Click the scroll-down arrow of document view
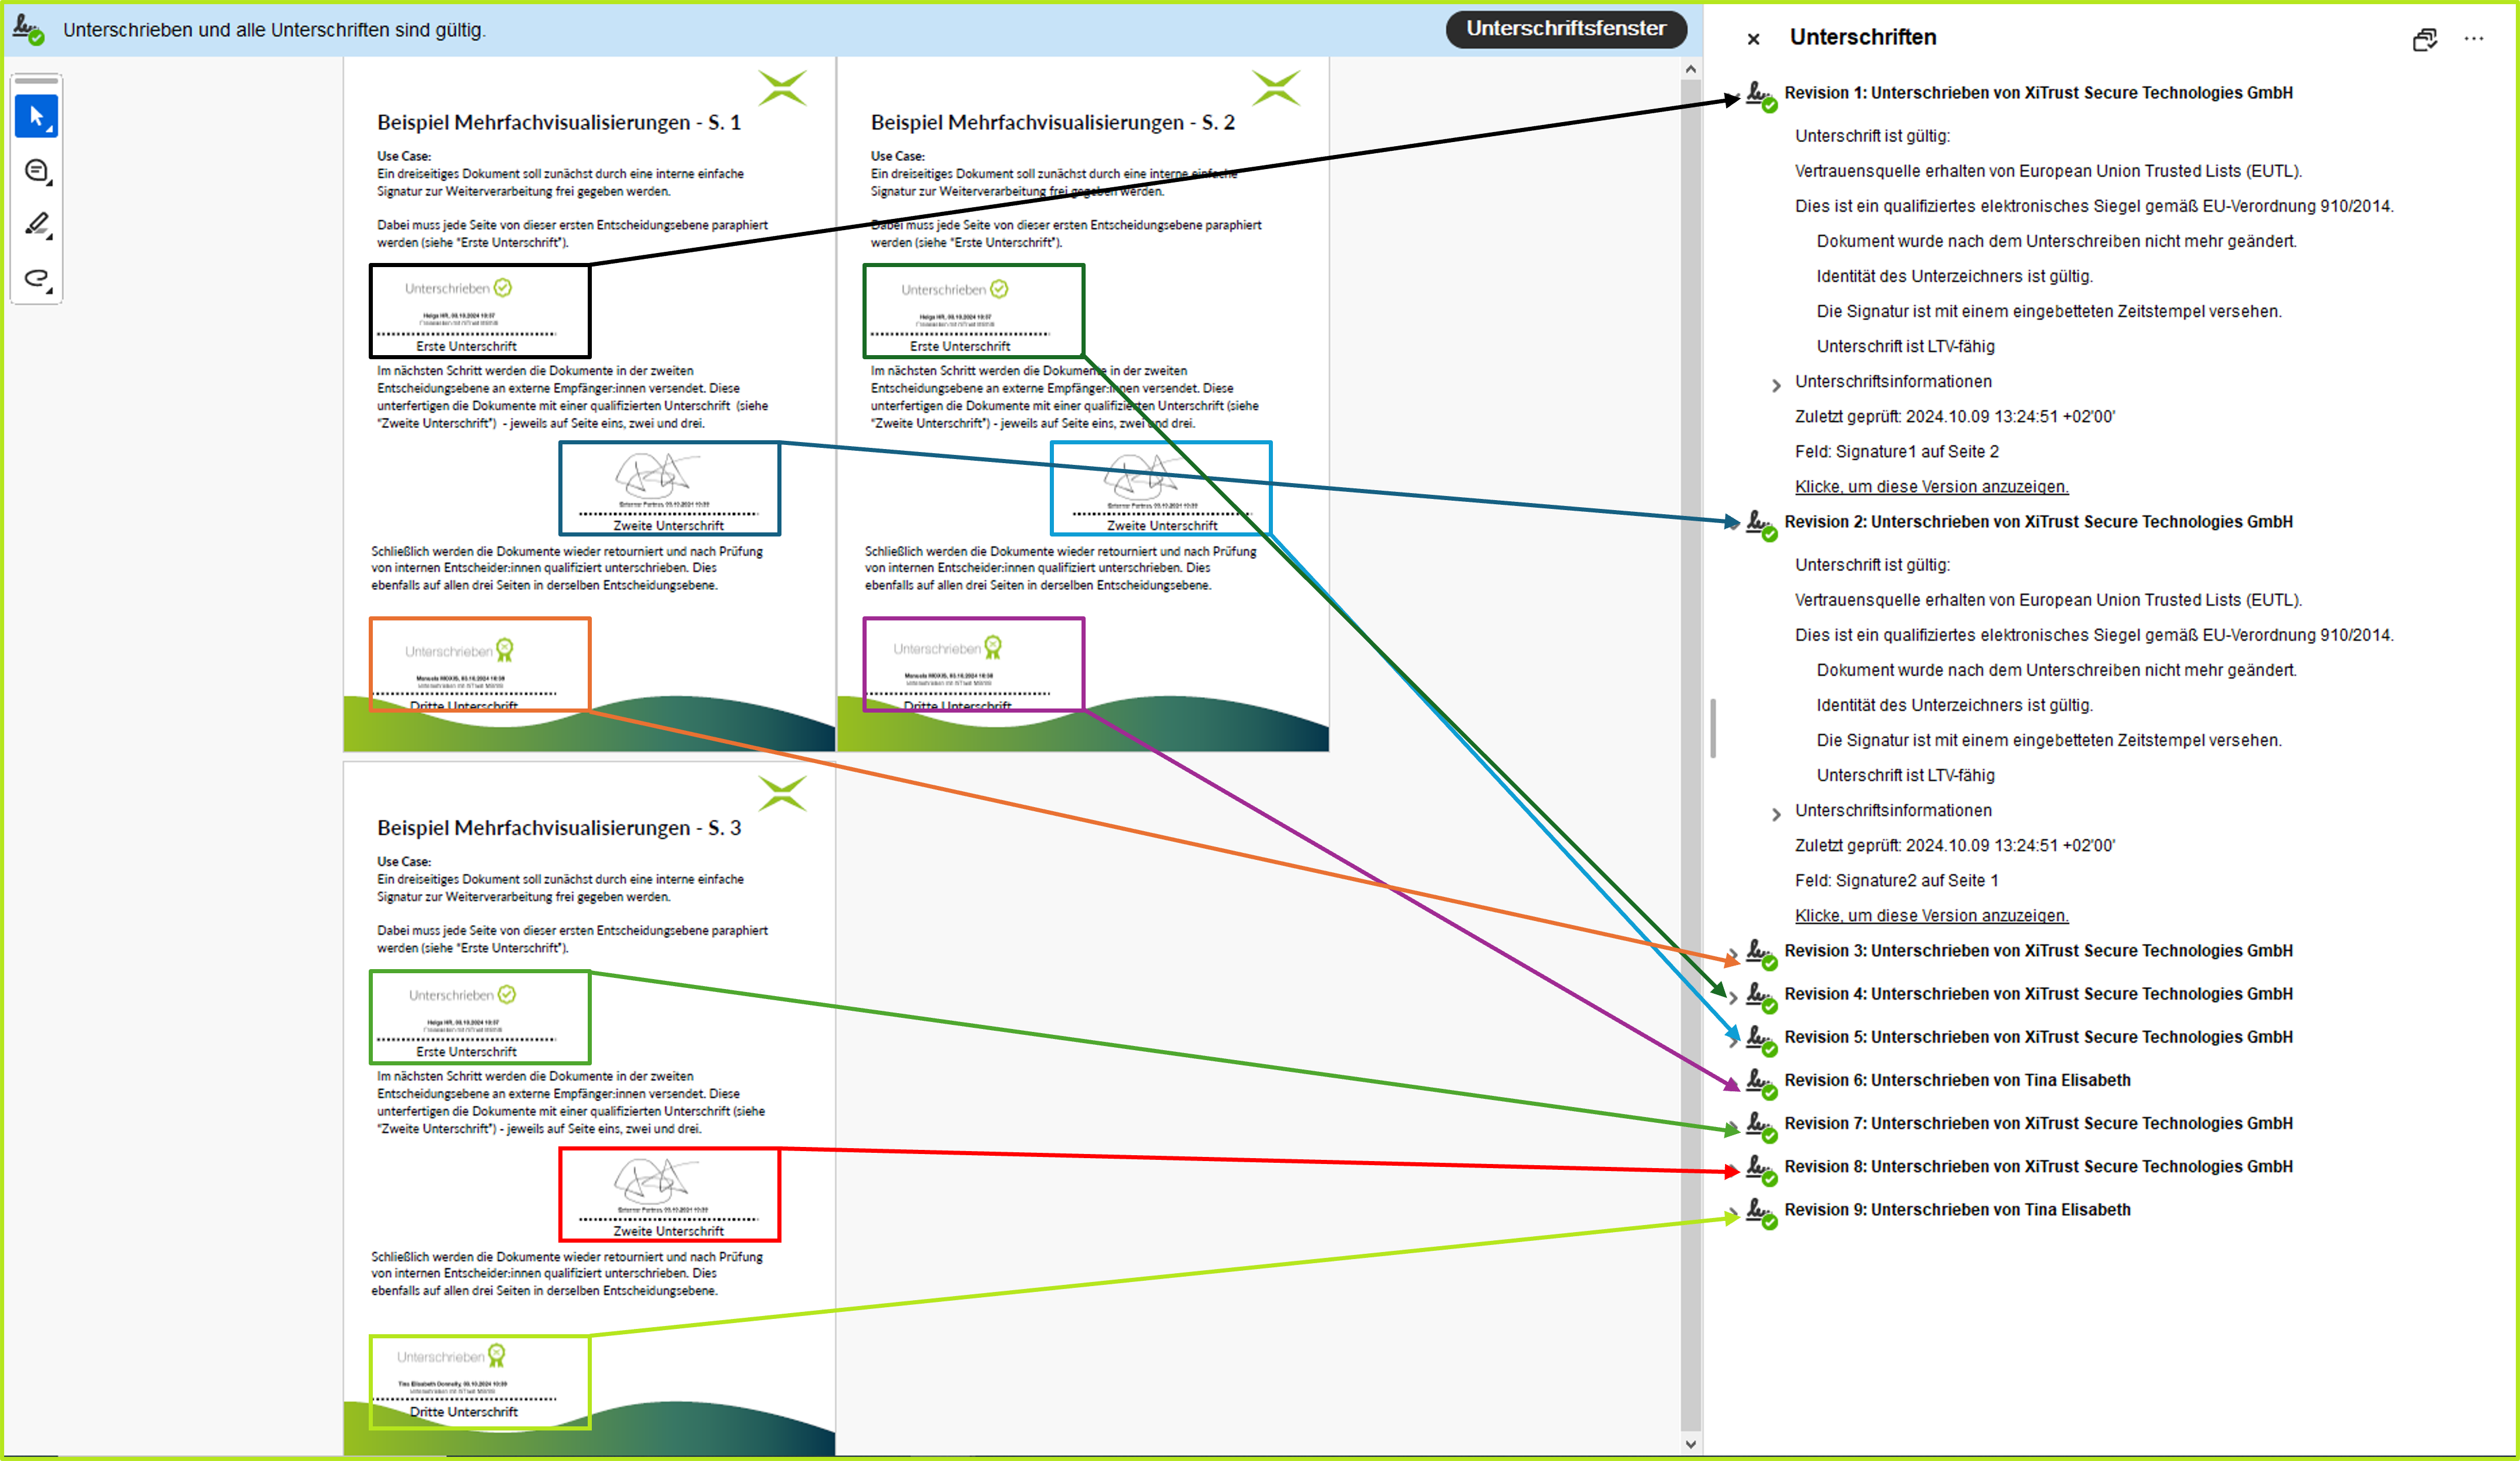This screenshot has width=2520, height=1461. pyautogui.click(x=1690, y=1443)
